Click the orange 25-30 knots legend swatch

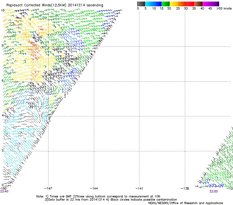pyautogui.click(x=182, y=4)
